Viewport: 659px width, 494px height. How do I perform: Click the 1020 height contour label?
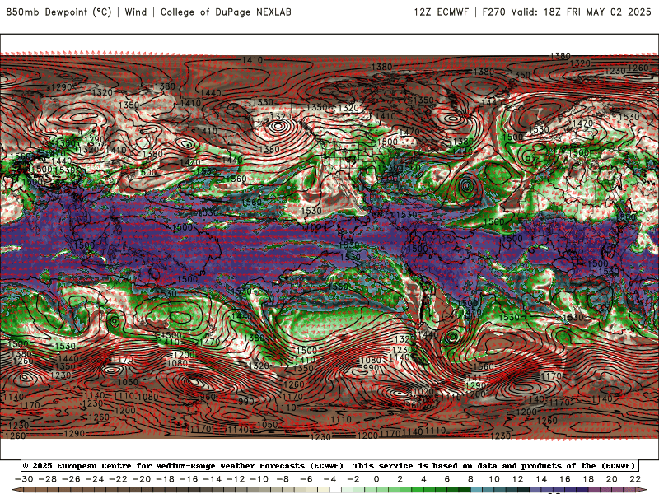click(423, 392)
